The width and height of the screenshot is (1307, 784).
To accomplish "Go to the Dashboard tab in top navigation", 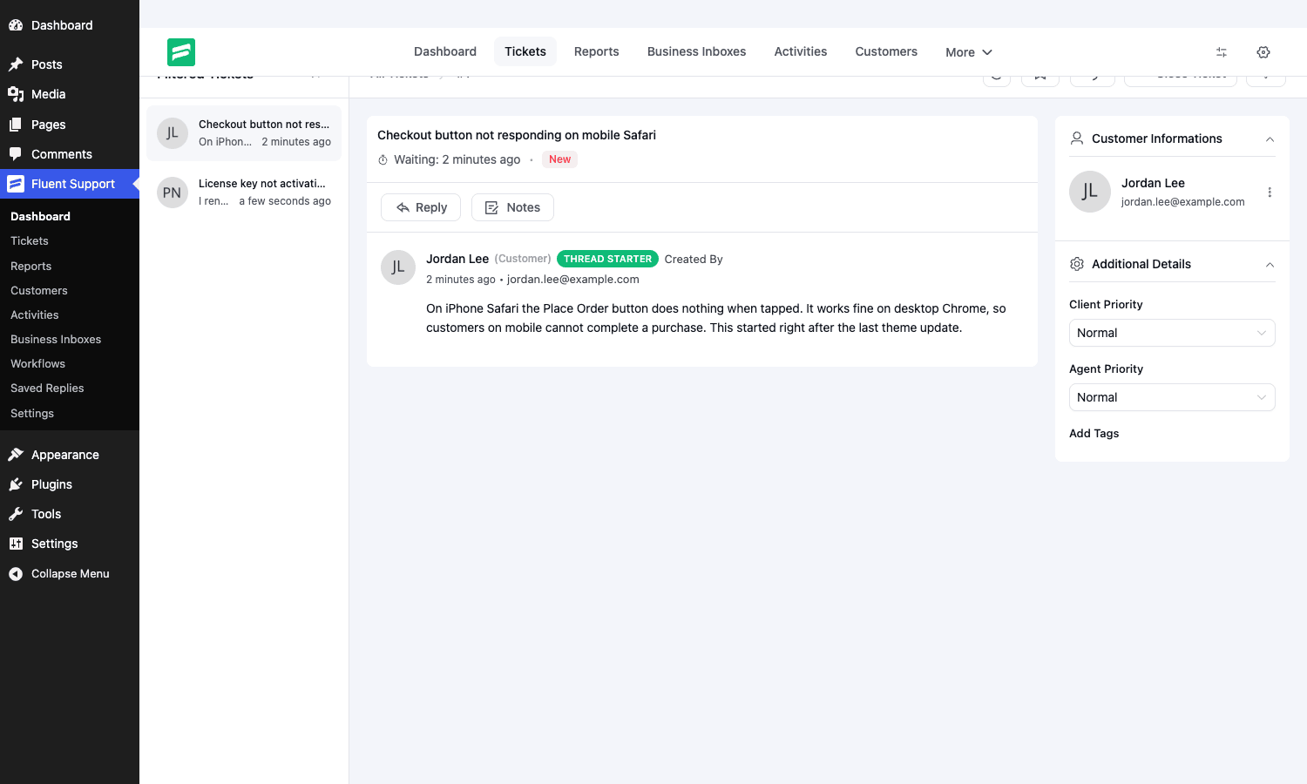I will tap(445, 51).
